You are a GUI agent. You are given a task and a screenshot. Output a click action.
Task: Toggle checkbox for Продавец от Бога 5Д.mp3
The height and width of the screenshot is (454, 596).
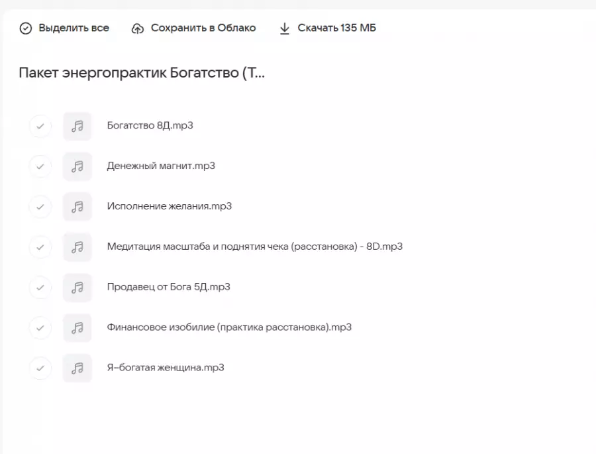(x=40, y=288)
